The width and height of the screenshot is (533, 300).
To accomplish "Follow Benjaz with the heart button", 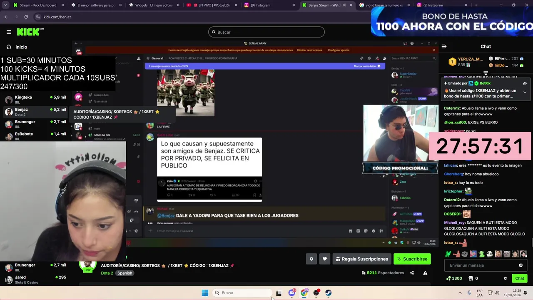I will point(325,259).
